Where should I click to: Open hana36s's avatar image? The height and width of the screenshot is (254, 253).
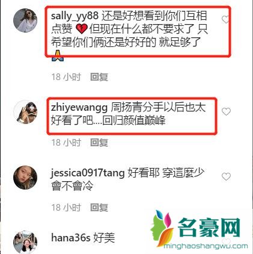[x=25, y=241]
